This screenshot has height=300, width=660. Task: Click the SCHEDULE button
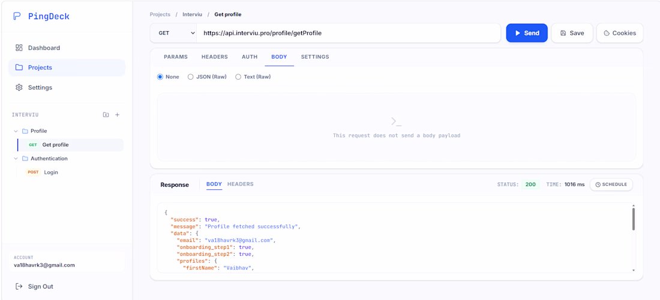(611, 184)
